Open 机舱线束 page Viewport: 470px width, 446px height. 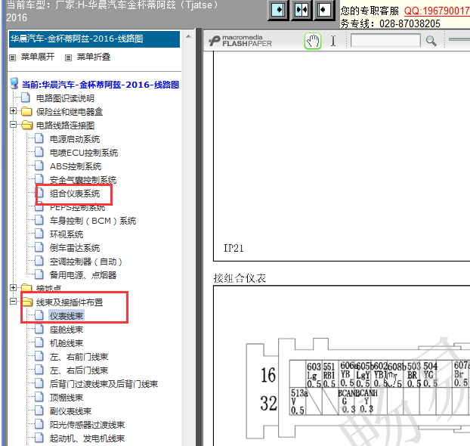pos(66,343)
